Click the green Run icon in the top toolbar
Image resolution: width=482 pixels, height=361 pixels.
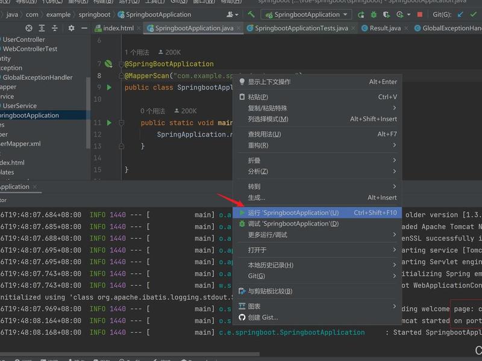[361, 14]
